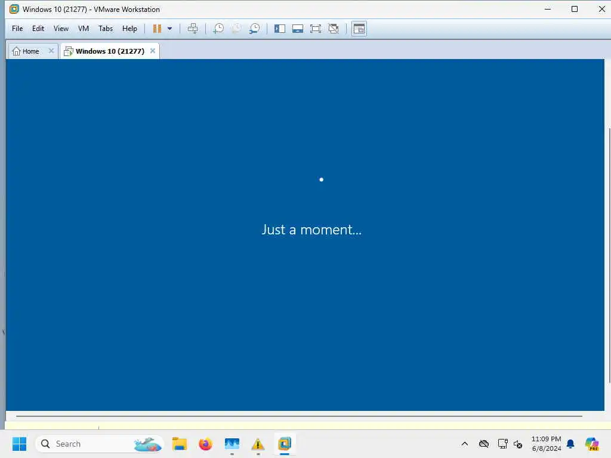Enter full screen mode
This screenshot has height=458, width=611.
coord(315,29)
